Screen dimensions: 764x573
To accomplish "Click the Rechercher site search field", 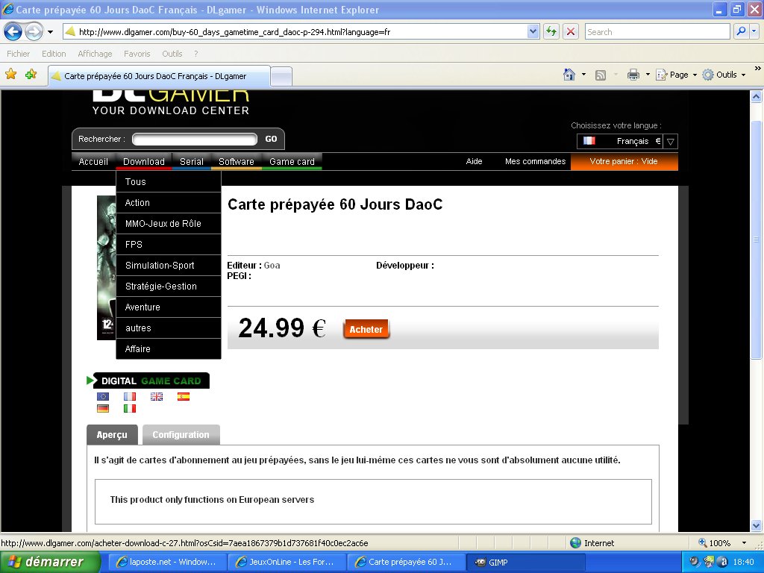I will [x=195, y=140].
